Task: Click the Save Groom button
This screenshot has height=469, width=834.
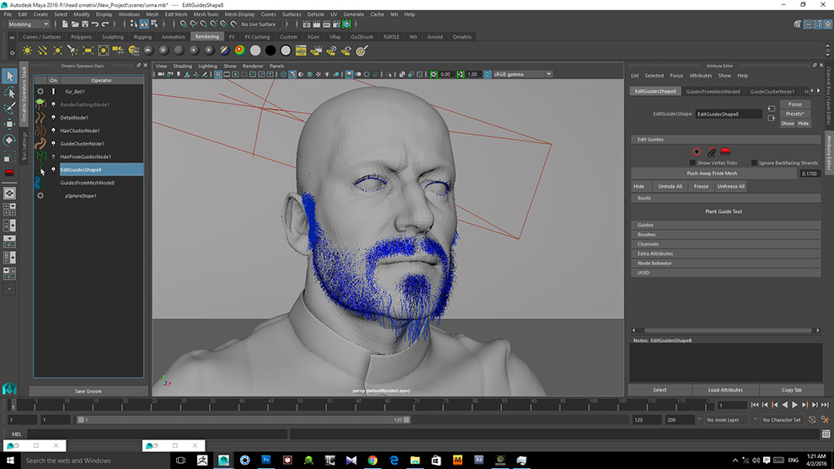Action: 88,391
